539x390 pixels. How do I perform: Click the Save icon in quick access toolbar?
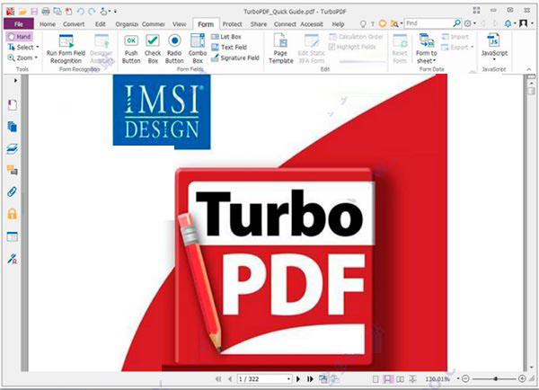pos(34,12)
